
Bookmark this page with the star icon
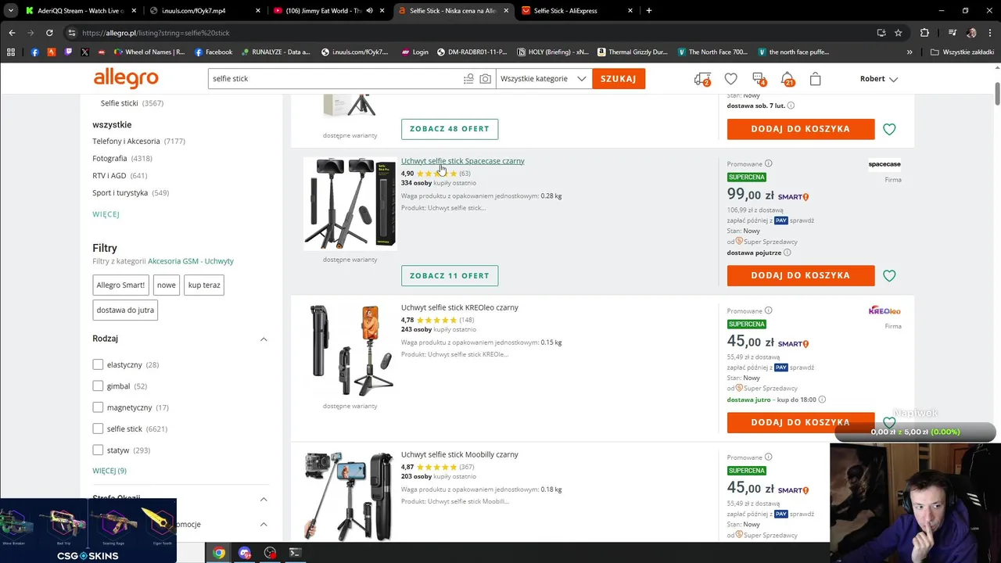(x=898, y=33)
